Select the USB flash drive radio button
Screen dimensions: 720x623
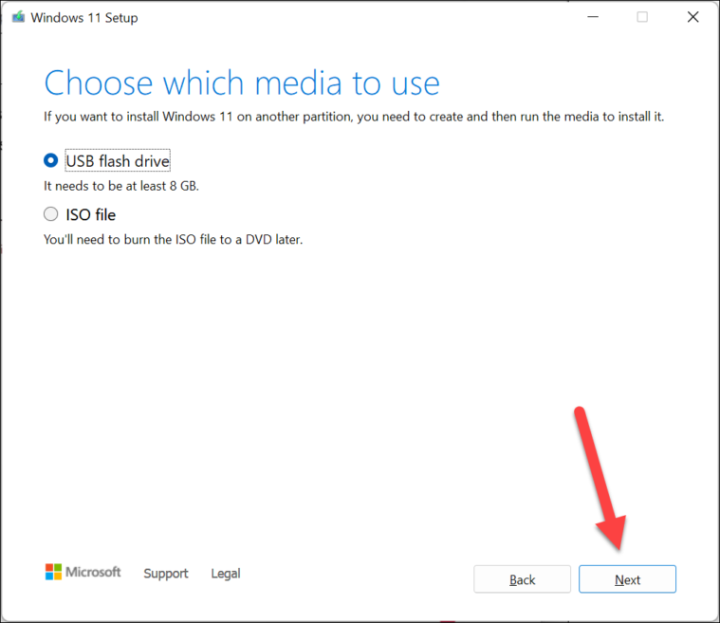point(50,160)
